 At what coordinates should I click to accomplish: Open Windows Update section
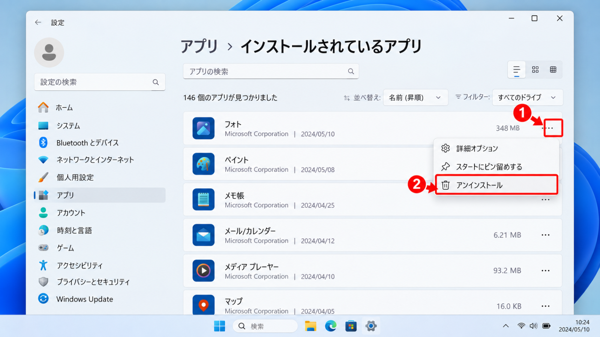pyautogui.click(x=100, y=299)
